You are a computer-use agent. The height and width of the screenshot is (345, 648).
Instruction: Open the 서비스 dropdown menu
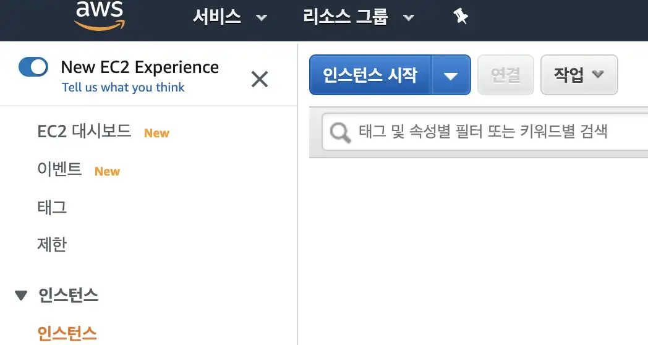point(230,17)
